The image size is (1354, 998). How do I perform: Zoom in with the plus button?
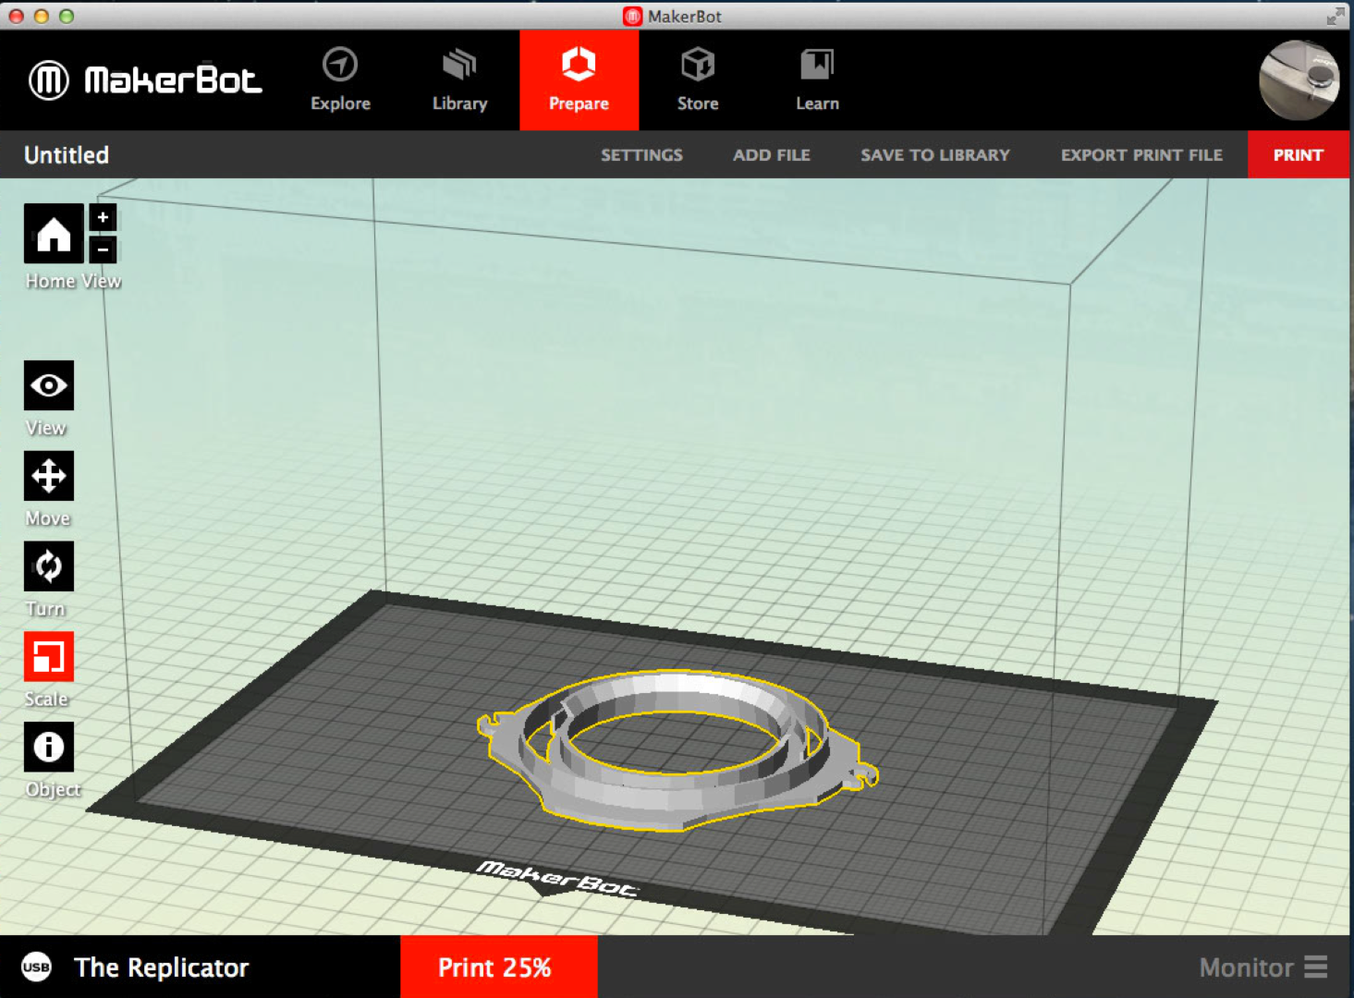coord(103,218)
